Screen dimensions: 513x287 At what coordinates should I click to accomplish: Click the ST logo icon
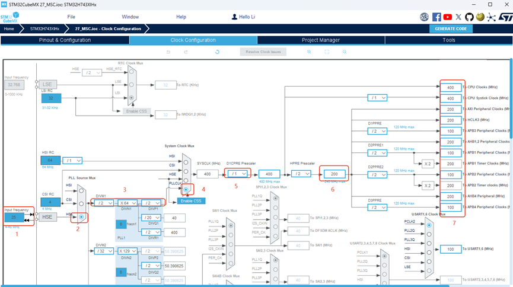pos(505,17)
